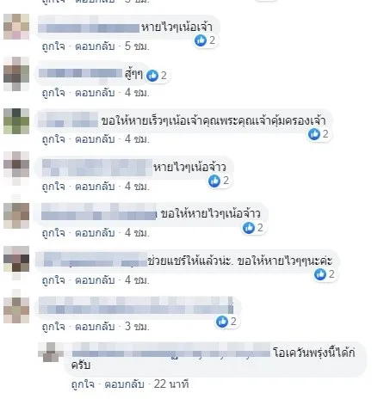
Task: Like the โอเควันพรุ่งนี้ได้ก่ reply via ถูกใจ
Action: (83, 384)
